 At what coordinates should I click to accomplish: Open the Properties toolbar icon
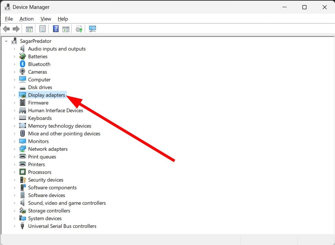pyautogui.click(x=43, y=29)
